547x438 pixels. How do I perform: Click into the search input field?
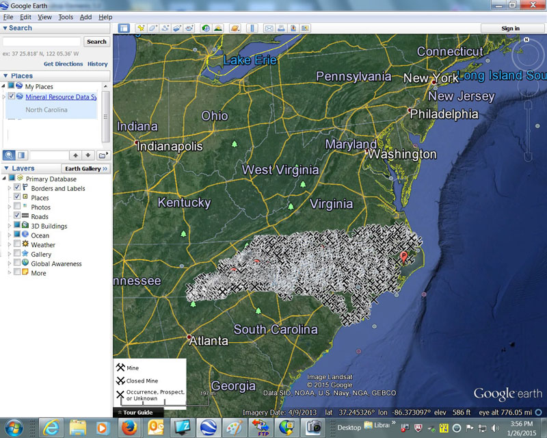click(42, 42)
